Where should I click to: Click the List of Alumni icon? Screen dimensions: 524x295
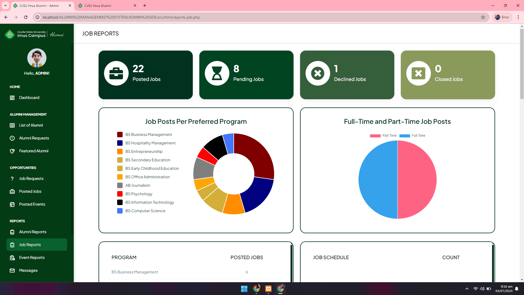pyautogui.click(x=12, y=125)
